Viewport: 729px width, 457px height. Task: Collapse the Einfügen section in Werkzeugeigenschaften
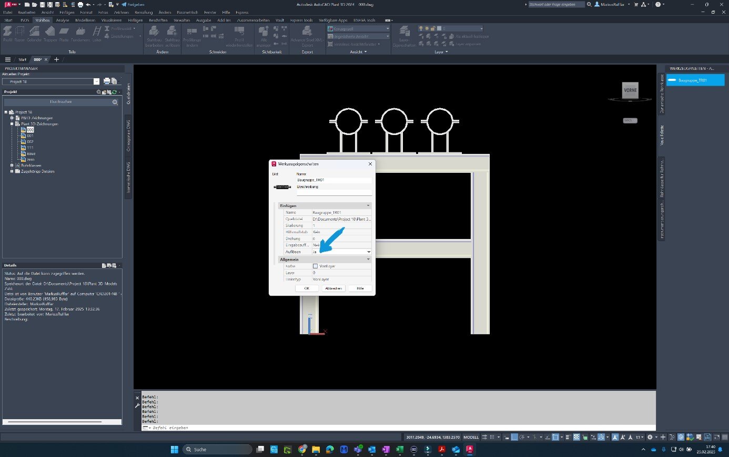pyautogui.click(x=368, y=205)
